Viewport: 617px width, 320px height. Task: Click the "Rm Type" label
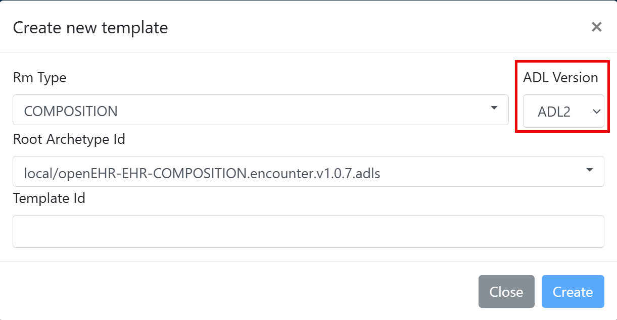(x=39, y=78)
